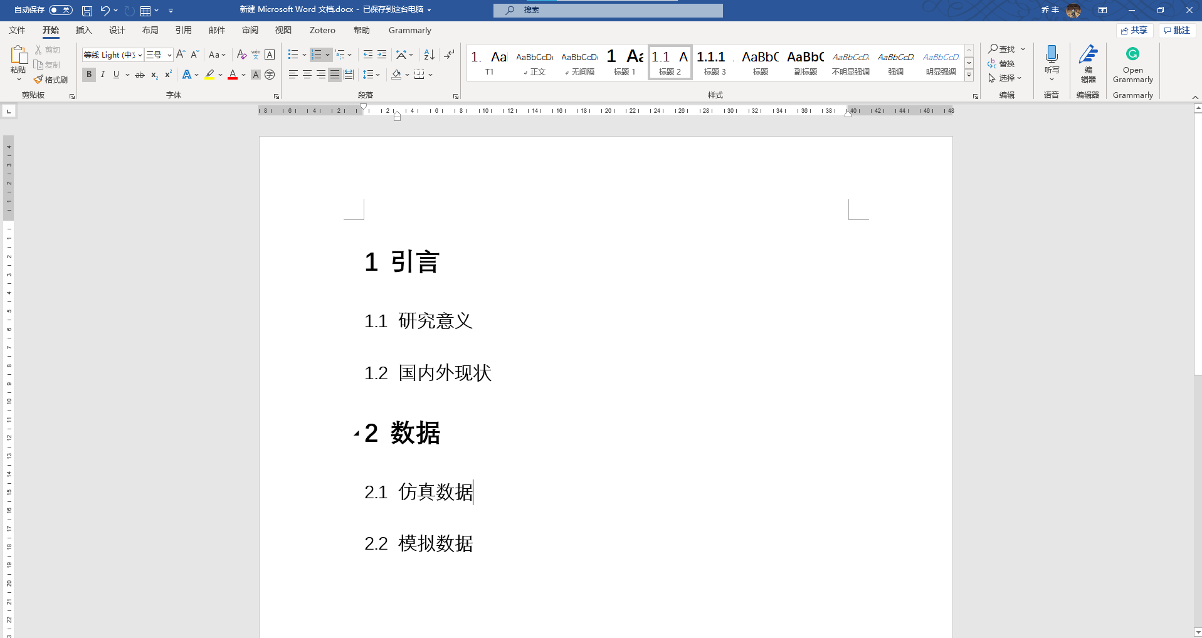Open the 编辑器 (Editor) pane

click(1088, 63)
